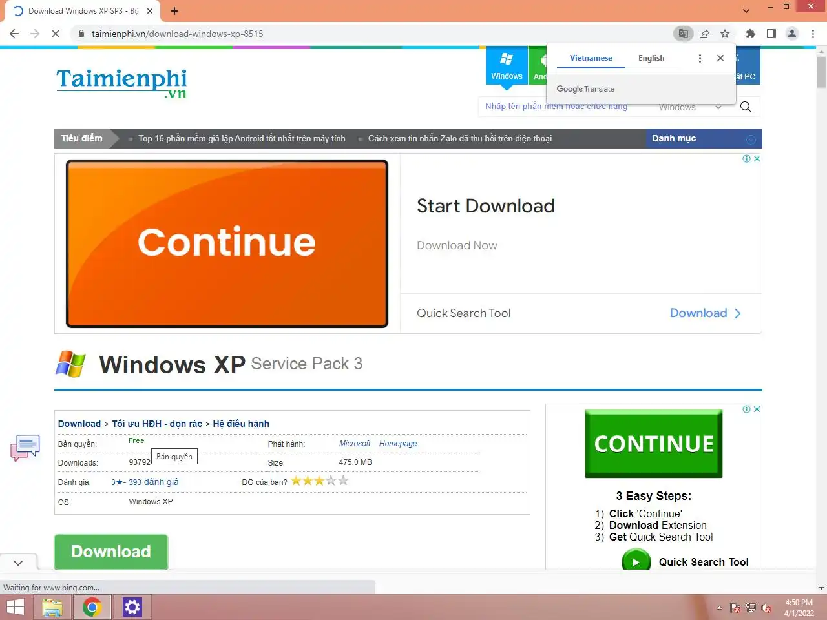Close the Download Windows XP SP3 tab
This screenshot has width=827, height=620.
[x=150, y=11]
